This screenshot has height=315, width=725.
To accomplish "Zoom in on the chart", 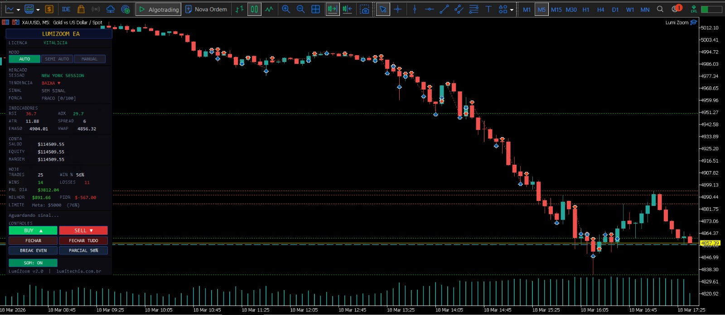I will tap(286, 9).
